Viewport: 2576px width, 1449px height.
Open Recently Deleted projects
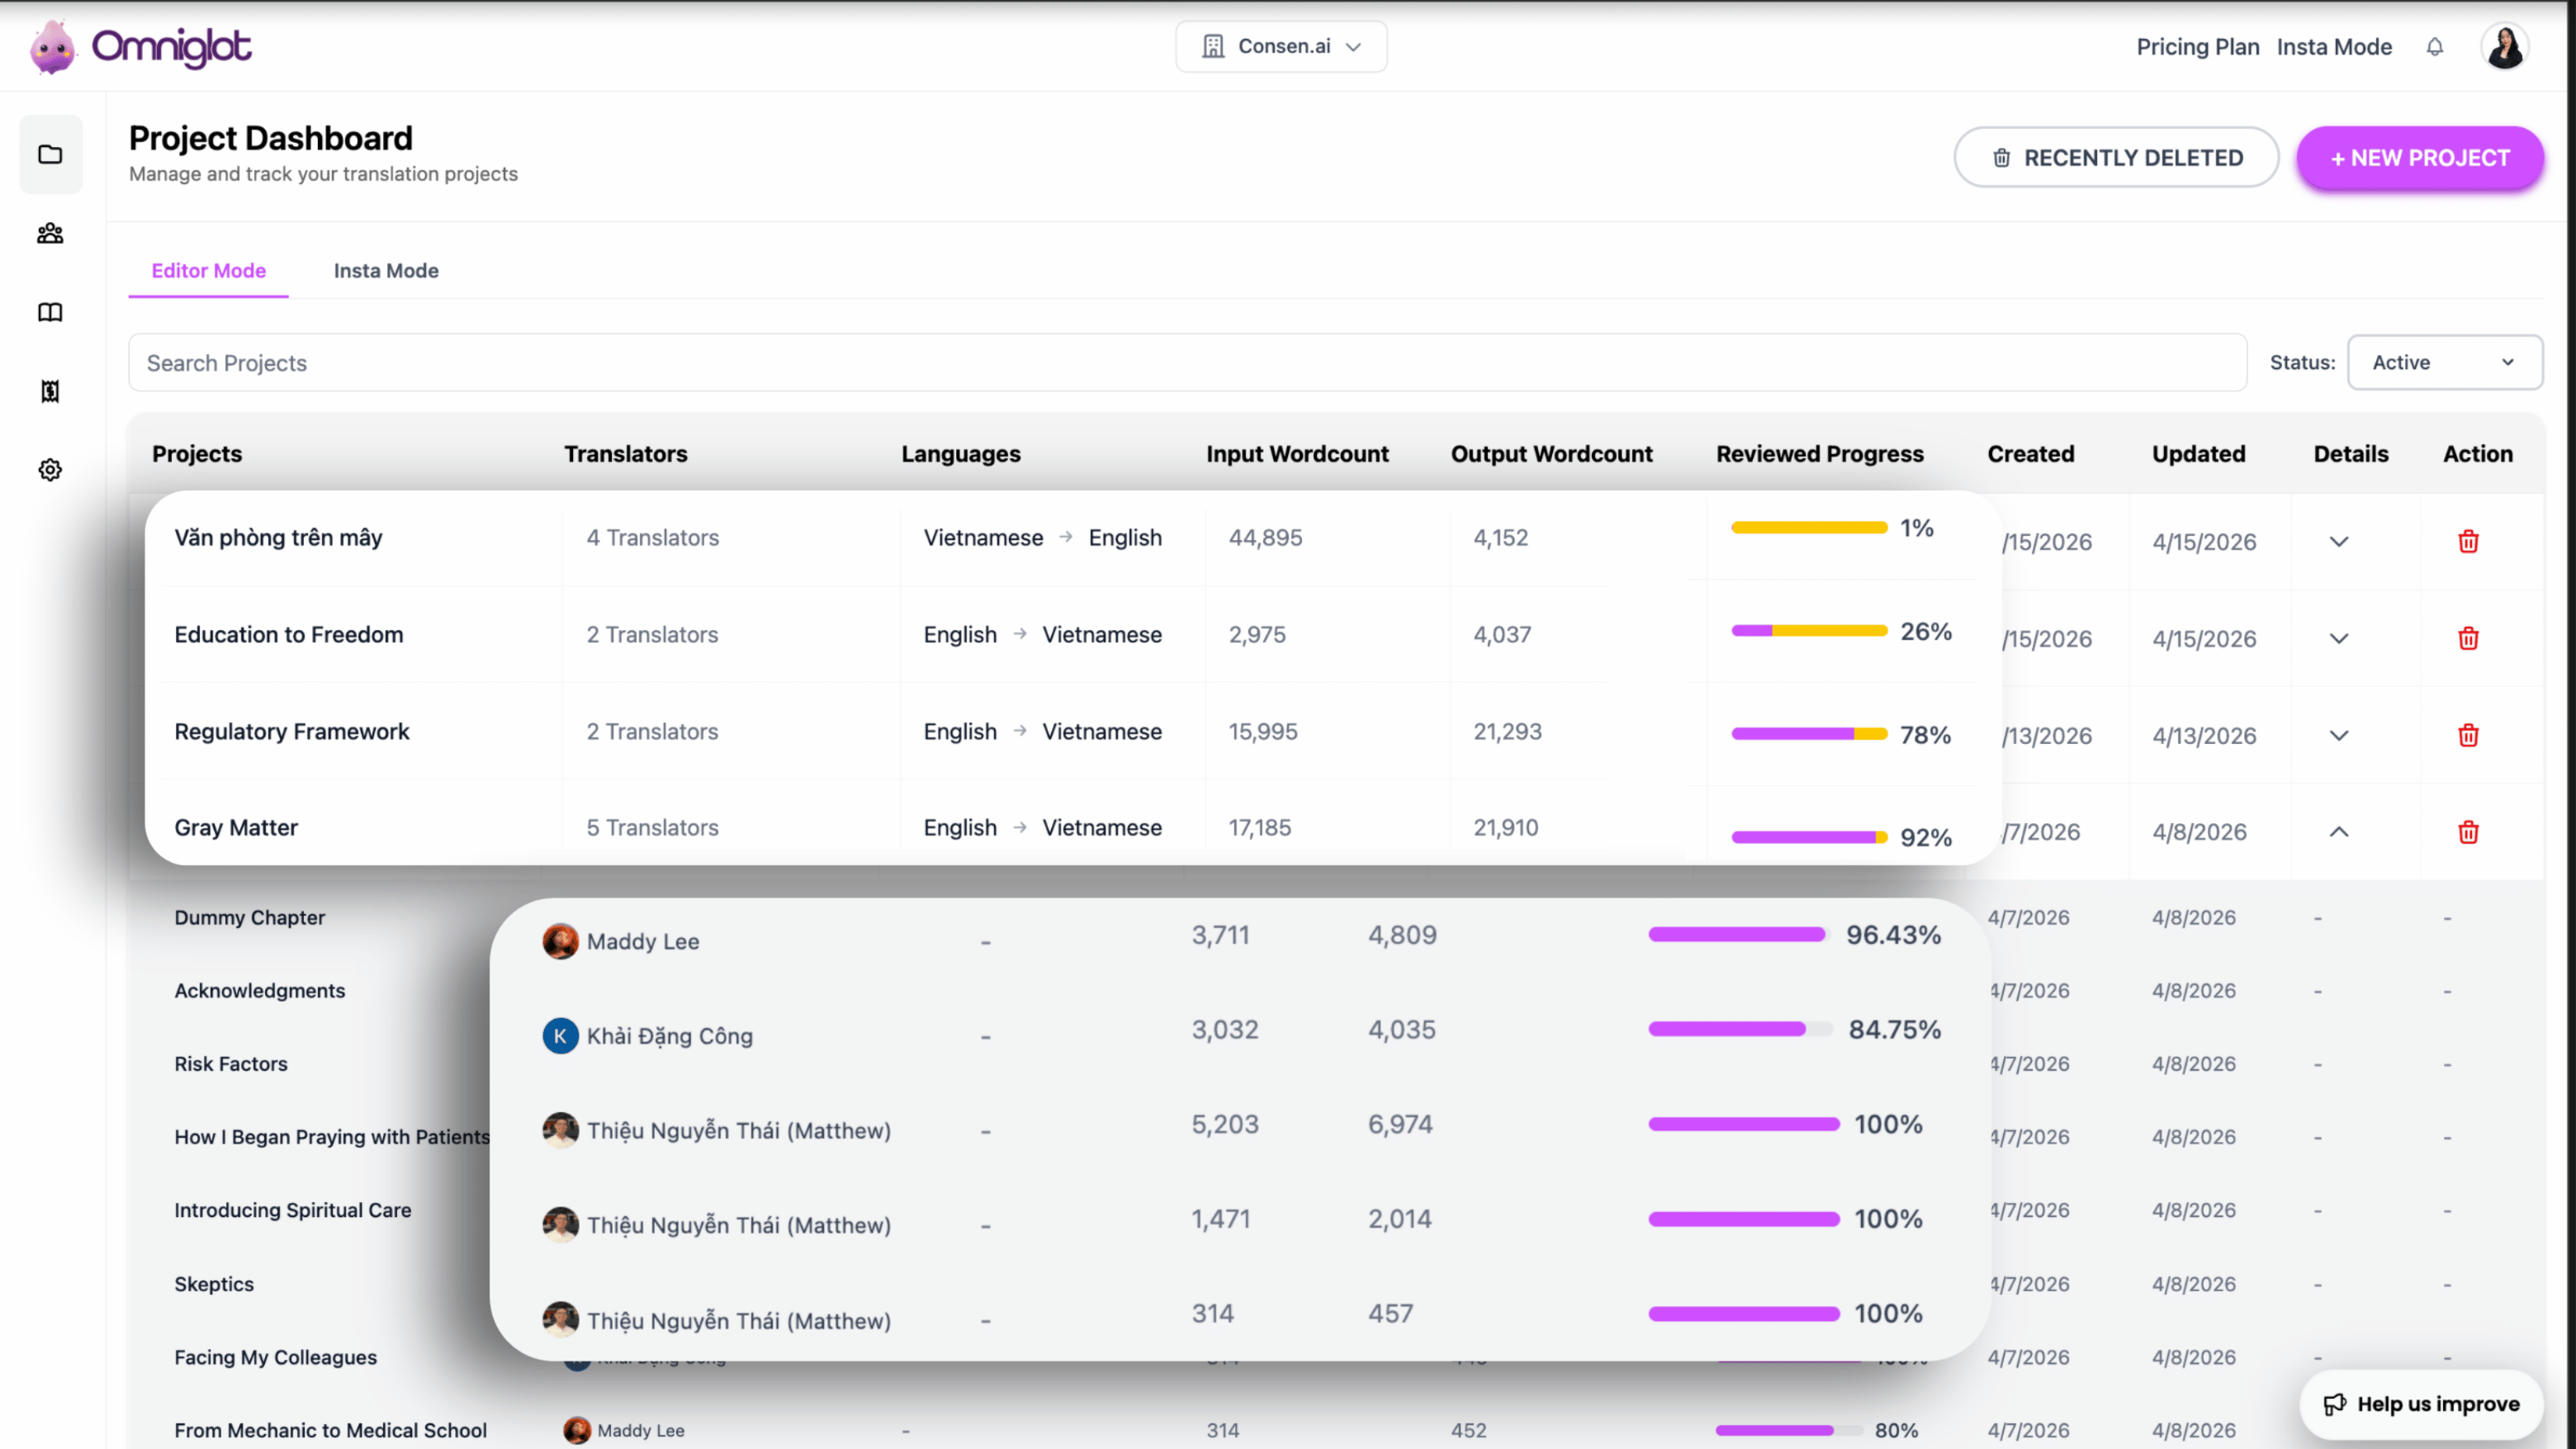pos(2116,158)
